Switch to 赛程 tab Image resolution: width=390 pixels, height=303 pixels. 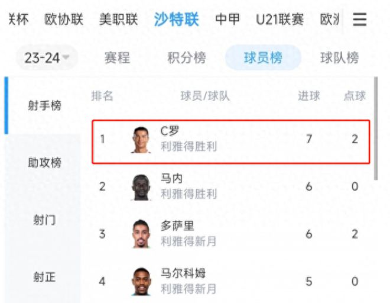pyautogui.click(x=117, y=58)
